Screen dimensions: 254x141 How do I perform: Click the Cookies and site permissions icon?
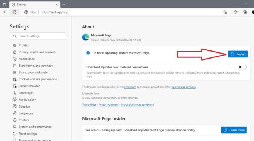click(x=15, y=79)
